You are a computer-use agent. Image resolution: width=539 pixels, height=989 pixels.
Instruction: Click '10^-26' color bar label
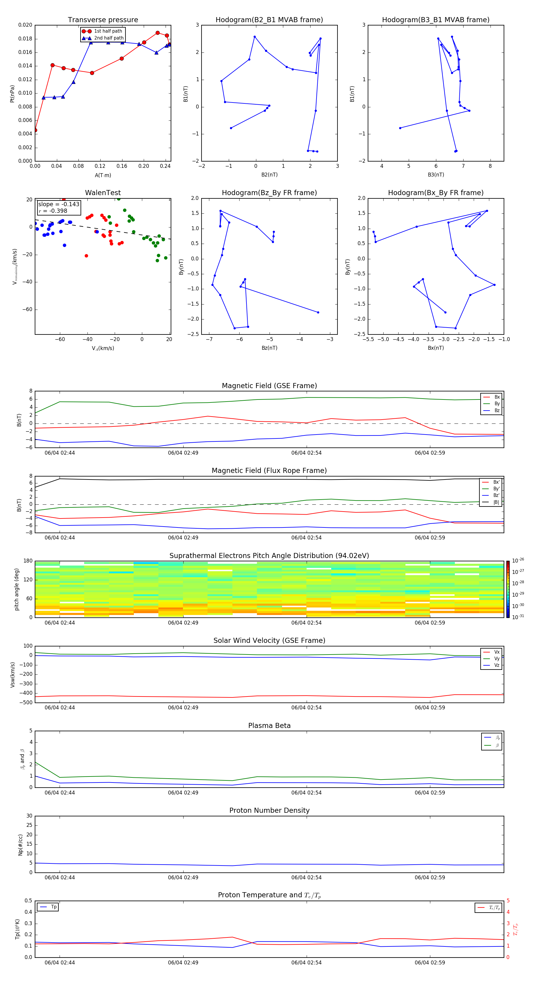518,560
